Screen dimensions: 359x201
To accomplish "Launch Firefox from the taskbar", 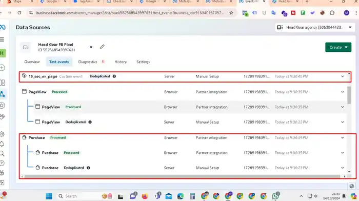I will pos(145,196).
